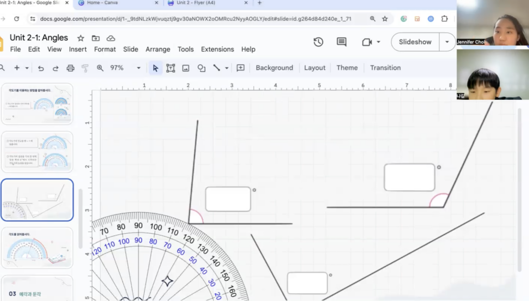Click the move to folder icon

pos(96,38)
